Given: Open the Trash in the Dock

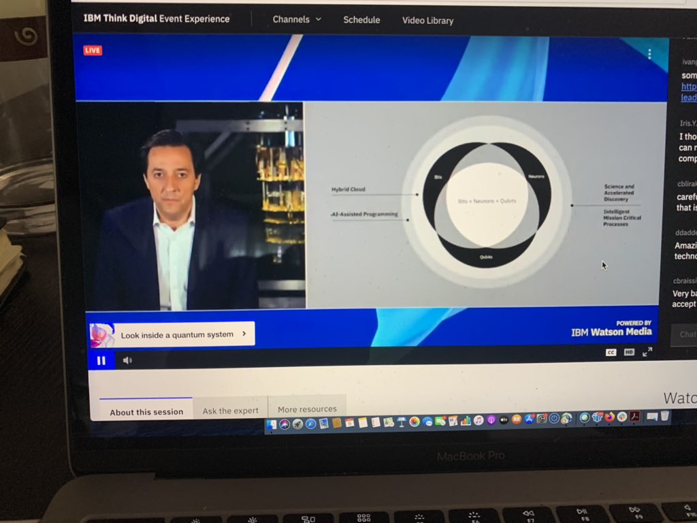Looking at the screenshot, I should tap(664, 416).
